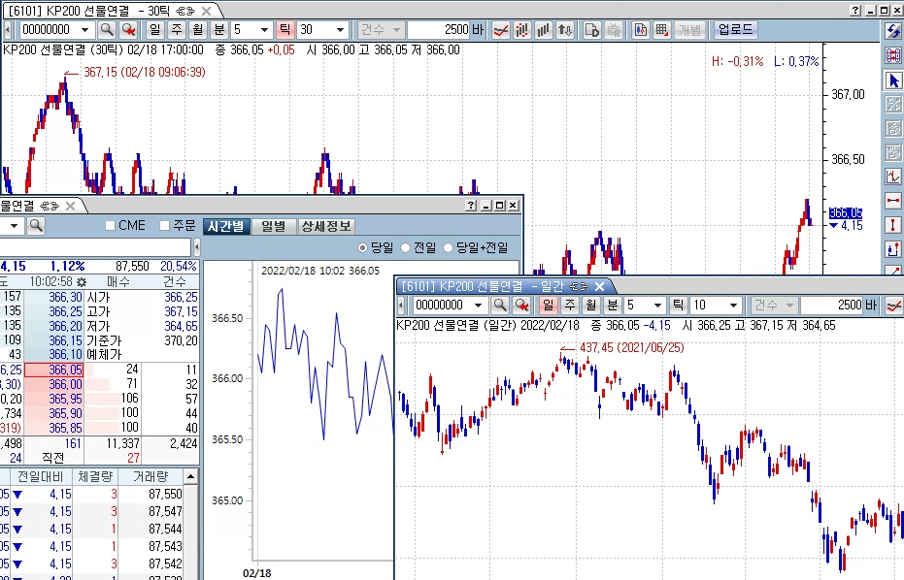Check the 주문 checkbox
The width and height of the screenshot is (904, 580).
point(164,226)
